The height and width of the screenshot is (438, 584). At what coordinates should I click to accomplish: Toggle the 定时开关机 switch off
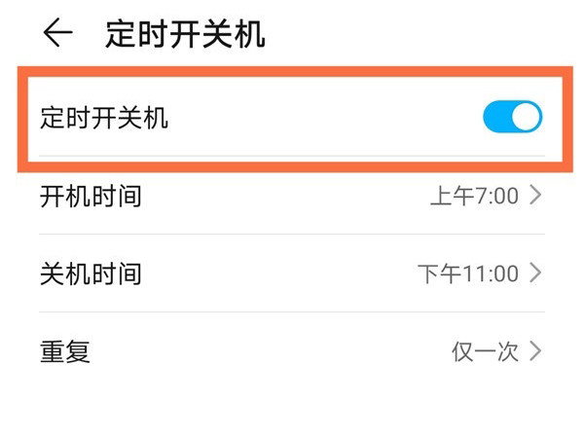[x=512, y=118]
